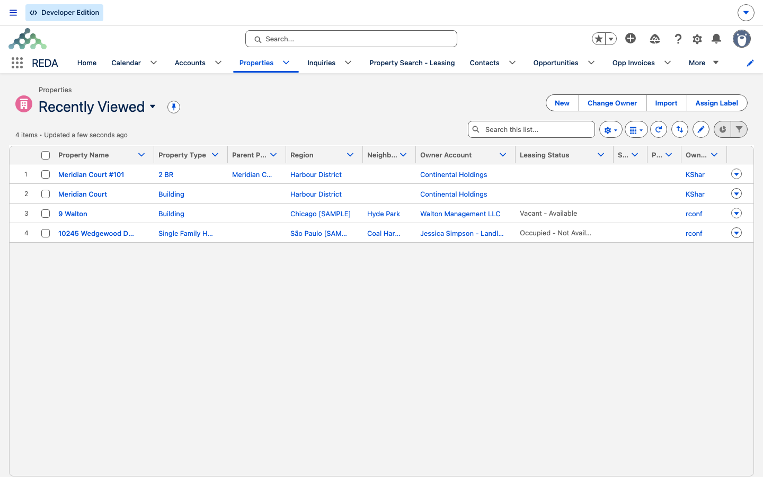Open List View Controls gear

(x=611, y=129)
